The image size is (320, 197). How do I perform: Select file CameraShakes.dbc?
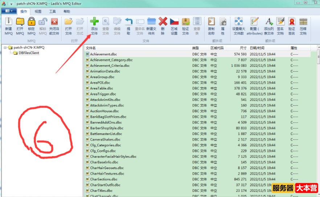pyautogui.click(x=105, y=139)
